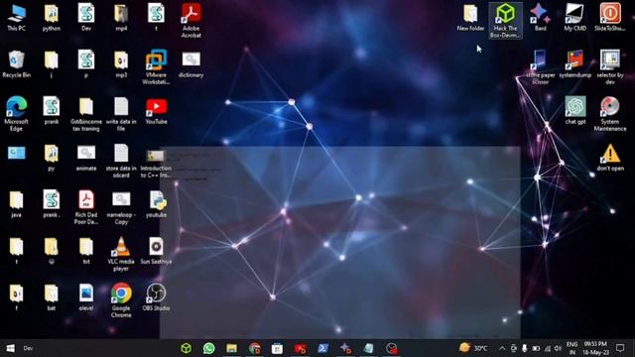The width and height of the screenshot is (635, 357).
Task: Launch VMware Workstation shortcut
Action: 156,67
